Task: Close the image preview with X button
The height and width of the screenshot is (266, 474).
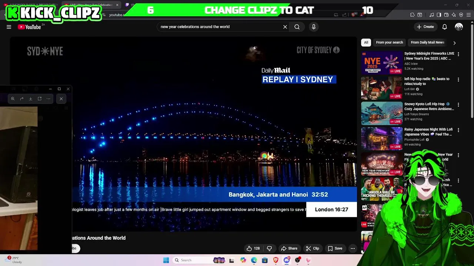Action: (61, 99)
